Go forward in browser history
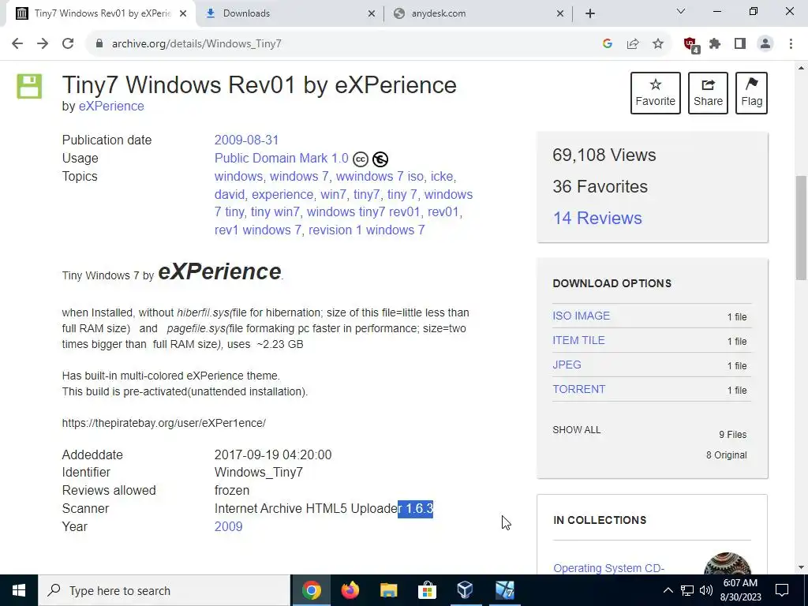Viewport: 808px width, 606px height. [43, 44]
